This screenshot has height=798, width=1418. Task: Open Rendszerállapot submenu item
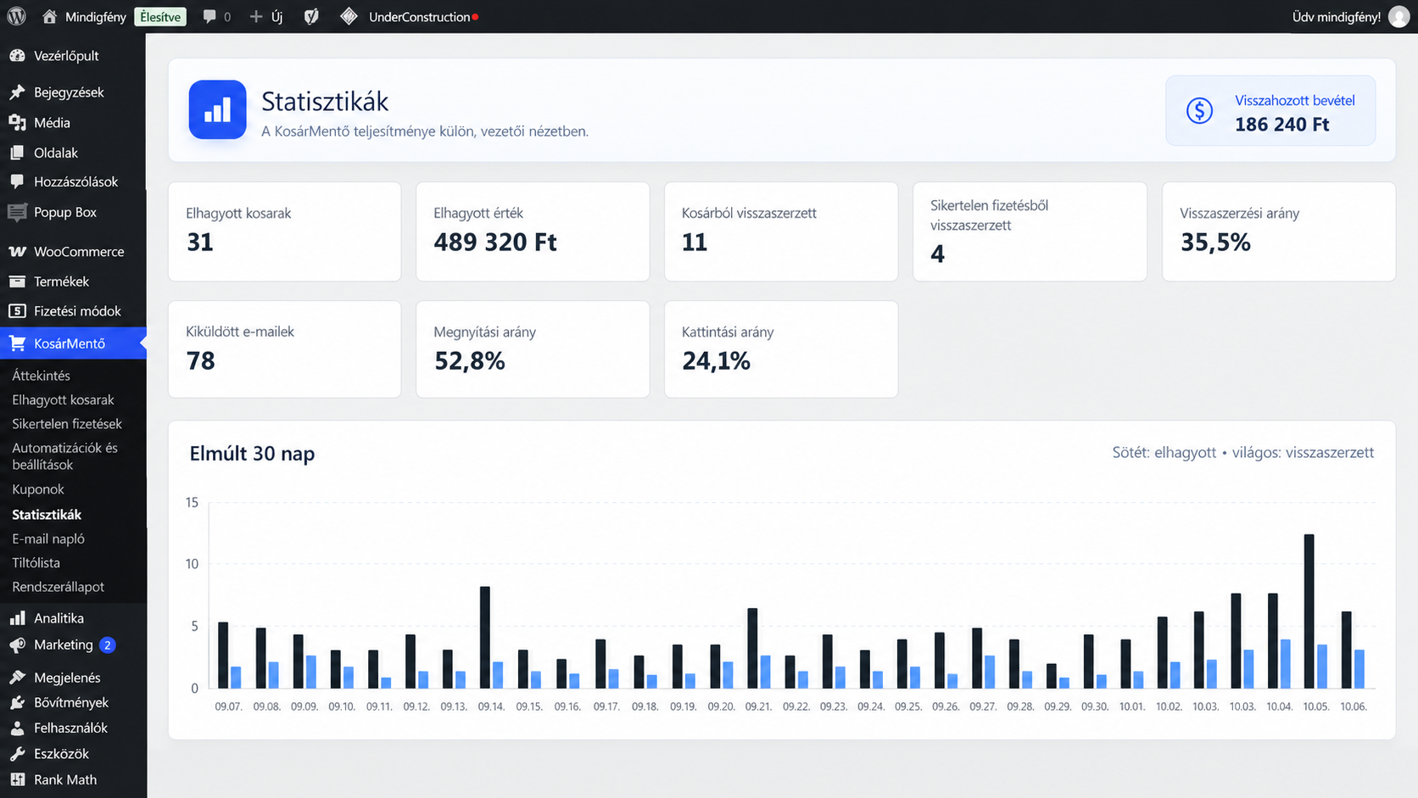[59, 587]
